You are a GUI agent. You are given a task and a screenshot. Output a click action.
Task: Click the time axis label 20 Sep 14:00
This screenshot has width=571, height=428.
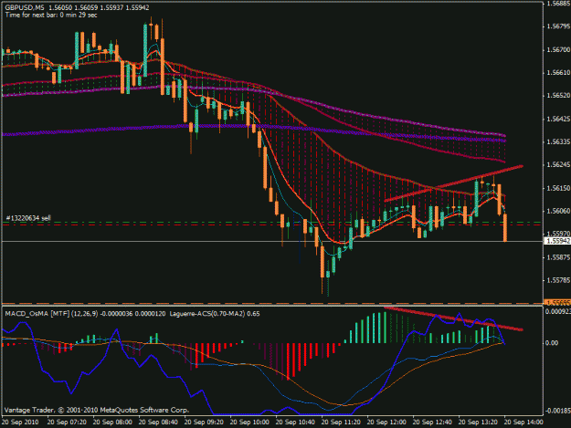pos(523,423)
